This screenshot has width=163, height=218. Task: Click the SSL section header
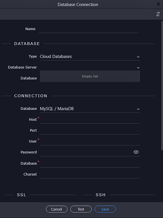[x=21, y=195]
